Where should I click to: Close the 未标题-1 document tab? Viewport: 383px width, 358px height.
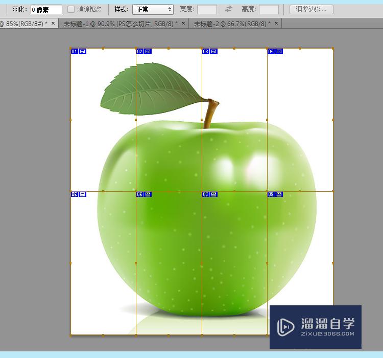click(x=183, y=24)
